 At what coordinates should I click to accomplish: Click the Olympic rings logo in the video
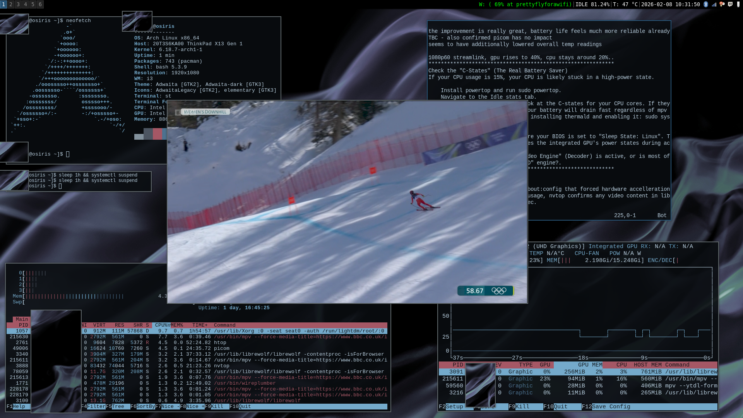click(x=499, y=291)
